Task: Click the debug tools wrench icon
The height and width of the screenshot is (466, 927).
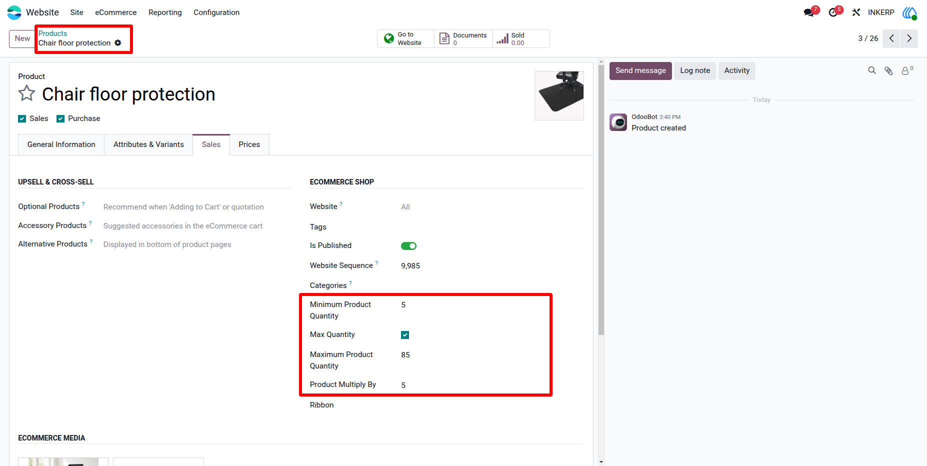Action: tap(856, 12)
